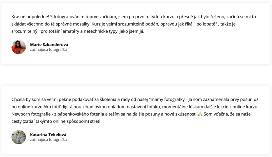This screenshot has height=157, width=272.
Task: Click Marie Szkanderová's round avatar photo
Action: 19,47
